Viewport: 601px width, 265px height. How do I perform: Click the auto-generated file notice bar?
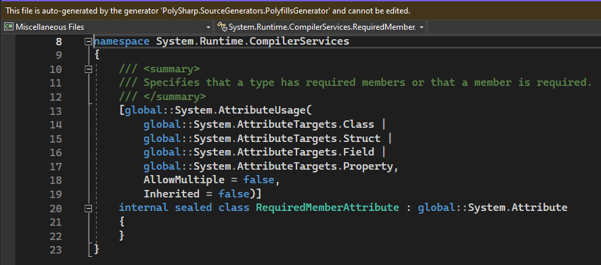coord(300,11)
